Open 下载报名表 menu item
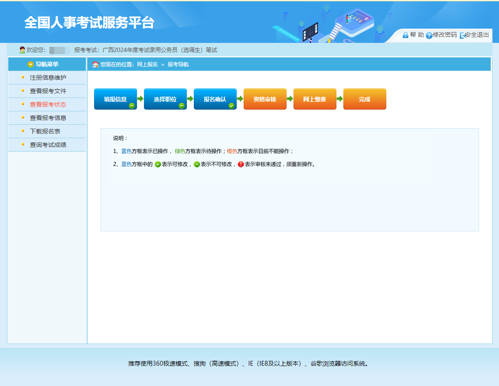Image resolution: width=499 pixels, height=386 pixels. [45, 132]
